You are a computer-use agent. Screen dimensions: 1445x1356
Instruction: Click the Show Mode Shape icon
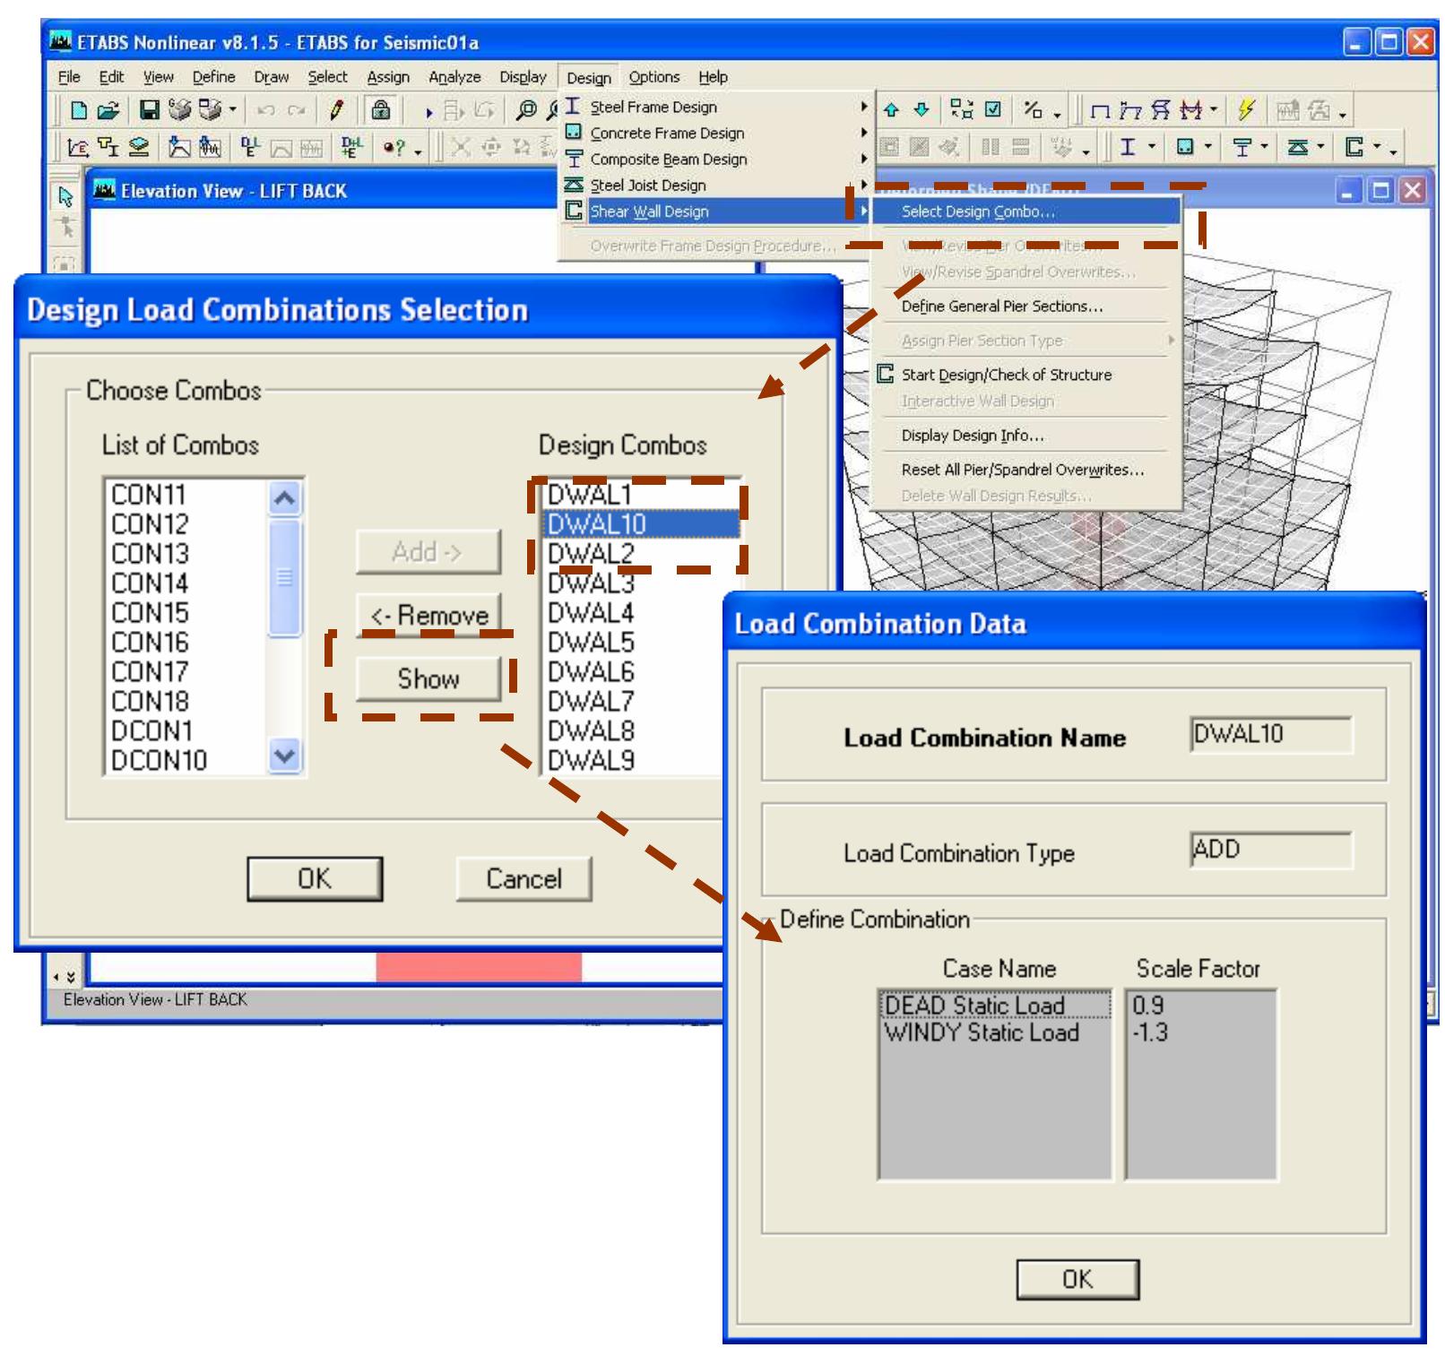[1160, 110]
